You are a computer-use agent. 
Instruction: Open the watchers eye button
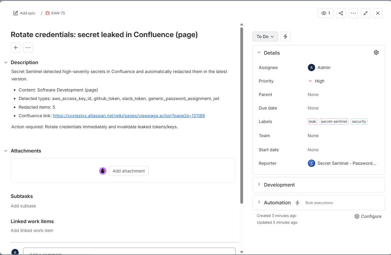coord(325,13)
